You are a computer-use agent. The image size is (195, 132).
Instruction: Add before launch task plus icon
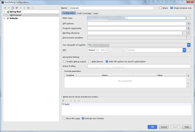pos(63,101)
